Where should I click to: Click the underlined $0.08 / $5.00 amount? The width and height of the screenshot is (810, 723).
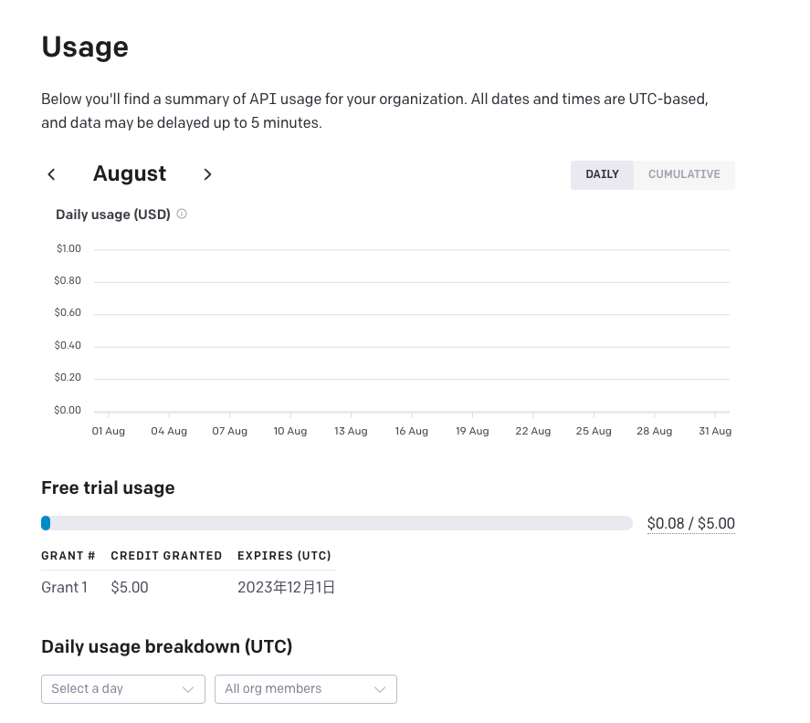click(x=690, y=524)
